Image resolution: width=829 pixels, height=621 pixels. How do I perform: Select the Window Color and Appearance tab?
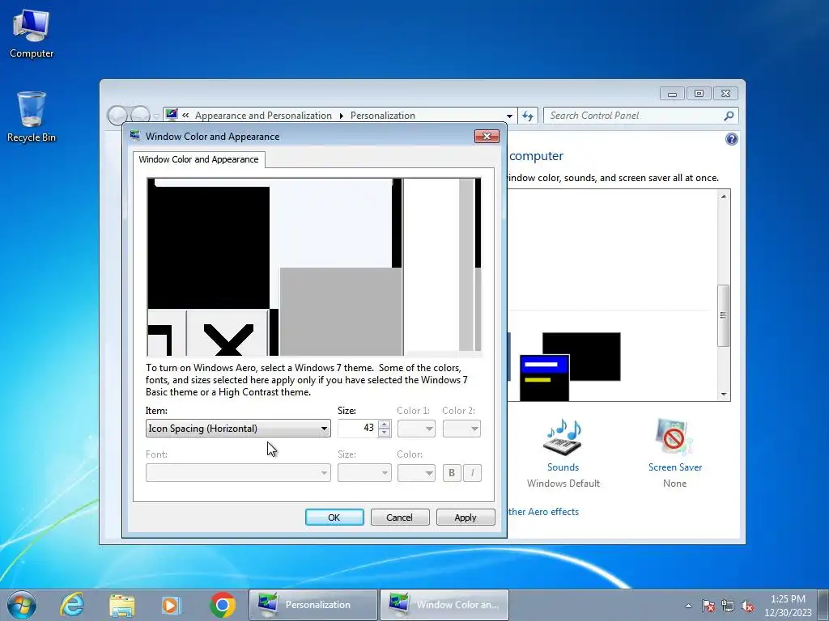coord(199,159)
